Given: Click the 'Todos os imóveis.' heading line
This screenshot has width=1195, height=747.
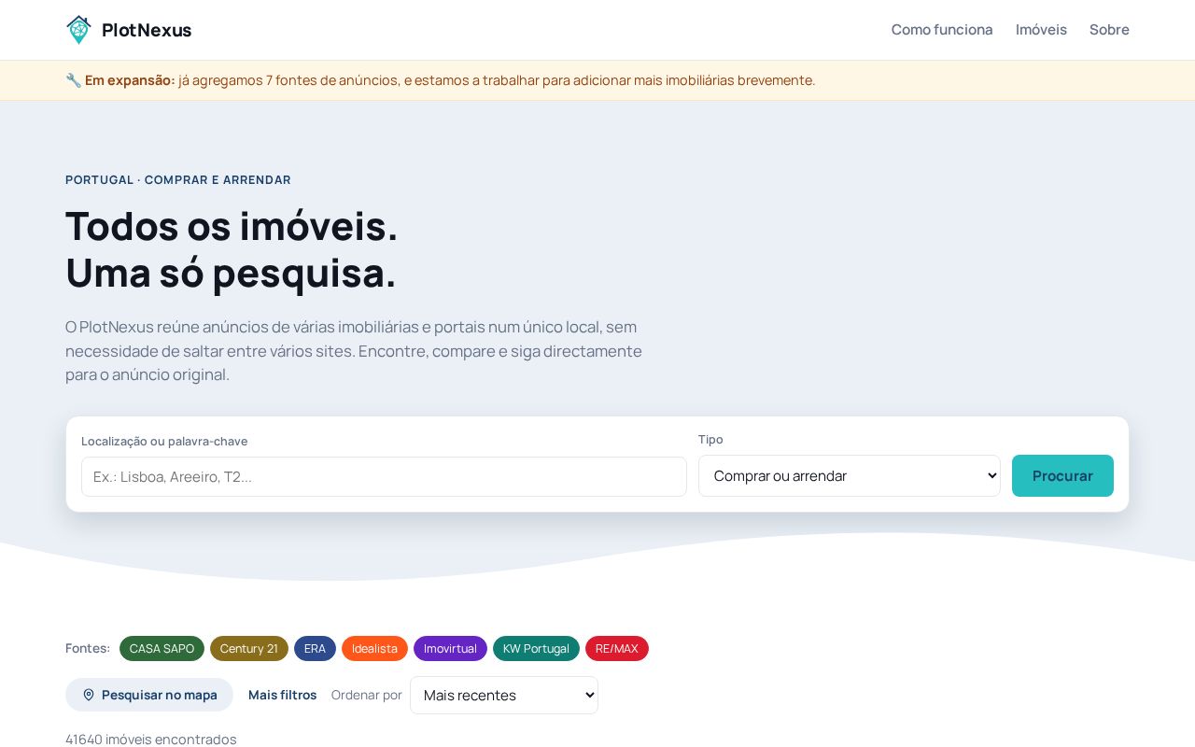Looking at the screenshot, I should (232, 226).
